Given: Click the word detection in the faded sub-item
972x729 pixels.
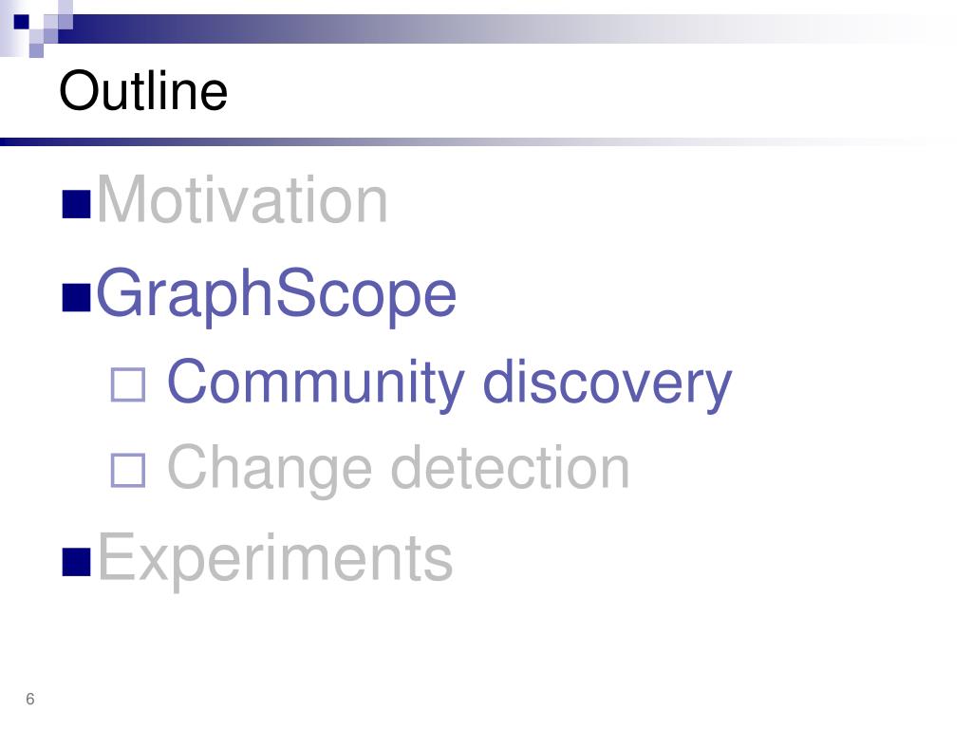Looking at the screenshot, I should 510,467.
